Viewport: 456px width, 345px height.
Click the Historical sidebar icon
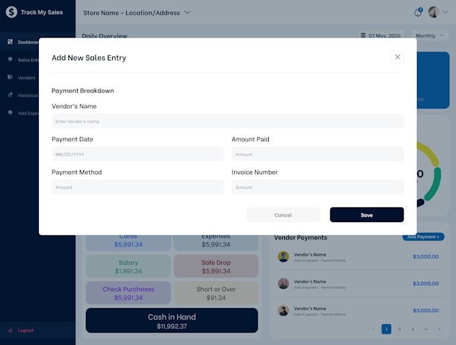tap(10, 95)
